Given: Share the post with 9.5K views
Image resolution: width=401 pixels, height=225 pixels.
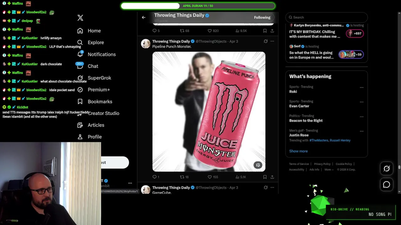Looking at the screenshot, I should [272, 31].
